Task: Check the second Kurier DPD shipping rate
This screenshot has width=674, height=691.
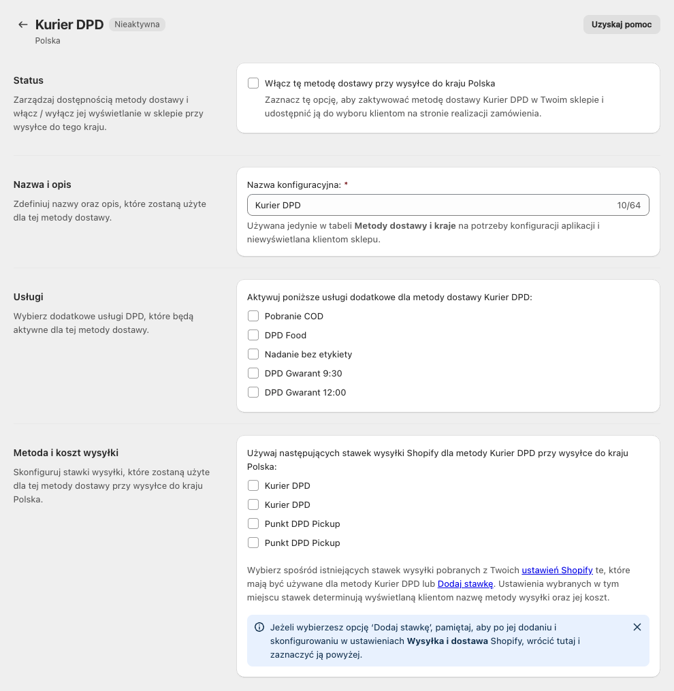Action: [x=253, y=504]
